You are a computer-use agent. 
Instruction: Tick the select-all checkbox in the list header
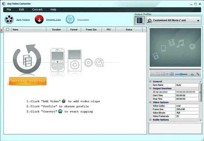(8, 29)
